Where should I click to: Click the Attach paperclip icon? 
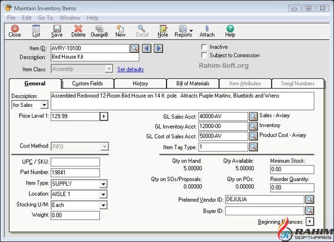(207, 31)
